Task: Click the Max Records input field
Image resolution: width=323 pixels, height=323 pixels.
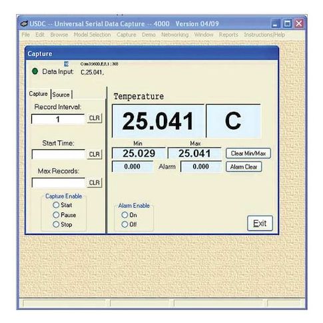Action: tap(59, 182)
